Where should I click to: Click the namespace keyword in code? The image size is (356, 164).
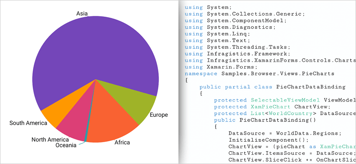(201, 73)
